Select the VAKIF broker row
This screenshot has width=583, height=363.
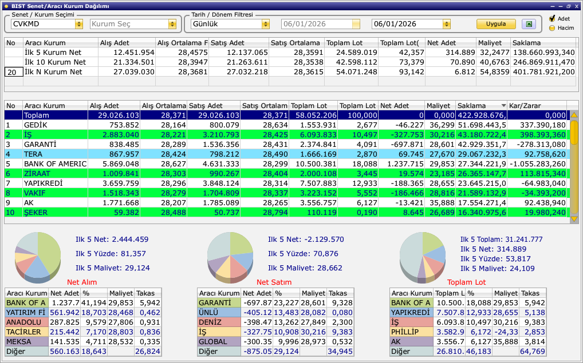click(x=287, y=193)
